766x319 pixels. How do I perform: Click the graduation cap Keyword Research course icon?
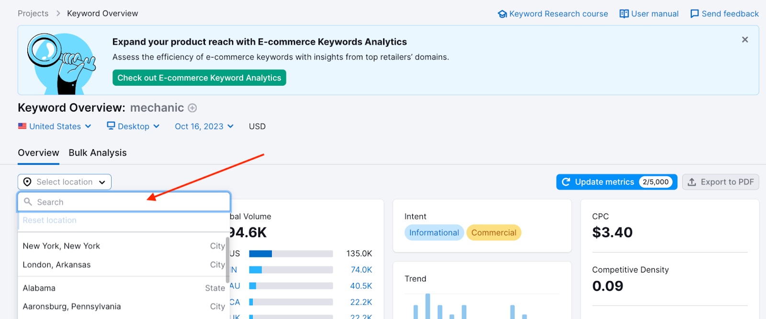[x=502, y=14]
